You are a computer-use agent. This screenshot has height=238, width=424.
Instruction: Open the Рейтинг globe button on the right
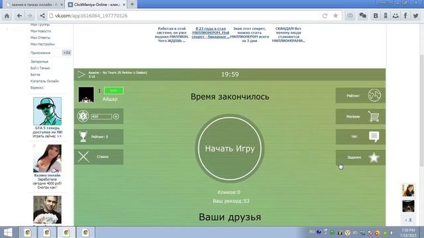[x=360, y=95]
